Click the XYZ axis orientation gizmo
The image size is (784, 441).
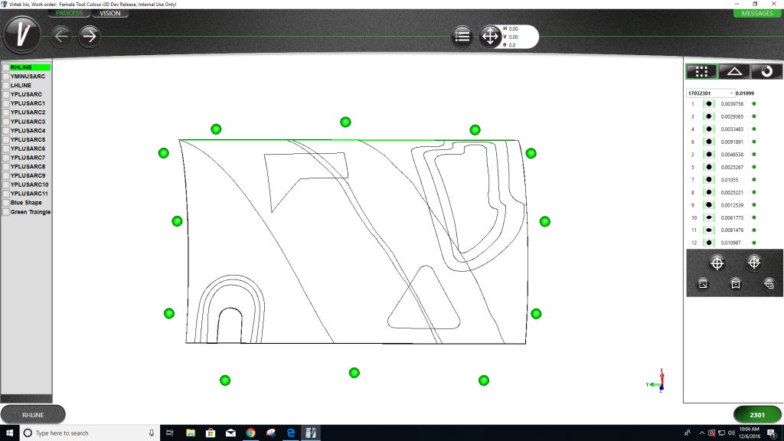(x=656, y=381)
